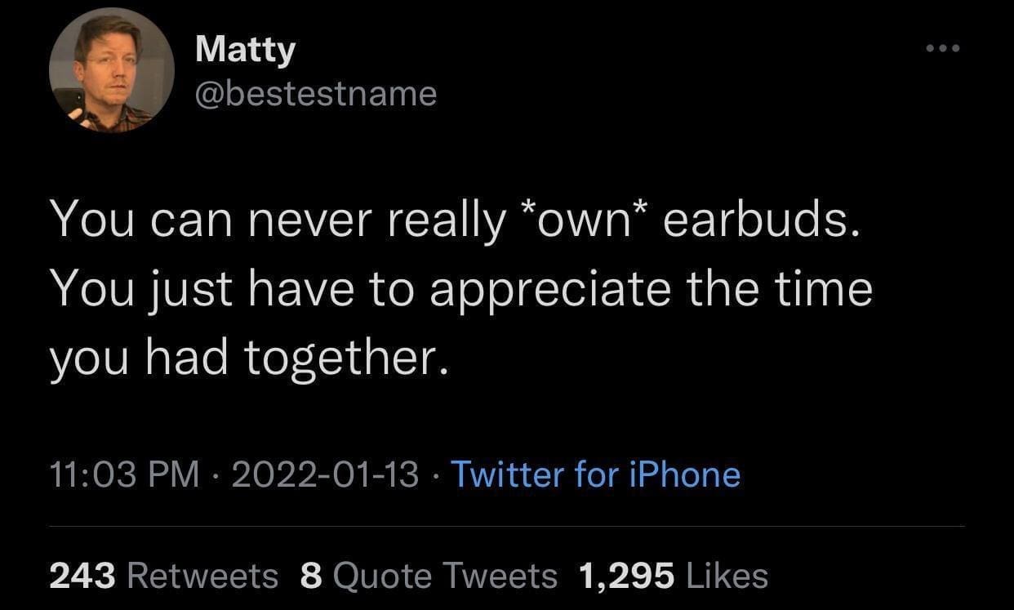This screenshot has width=1014, height=610.
Task: Click the 1,295 likes count number
Action: coord(626,577)
